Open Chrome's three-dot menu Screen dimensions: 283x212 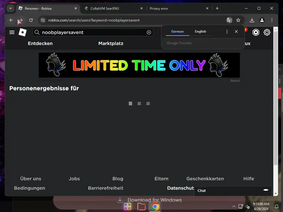point(272,20)
